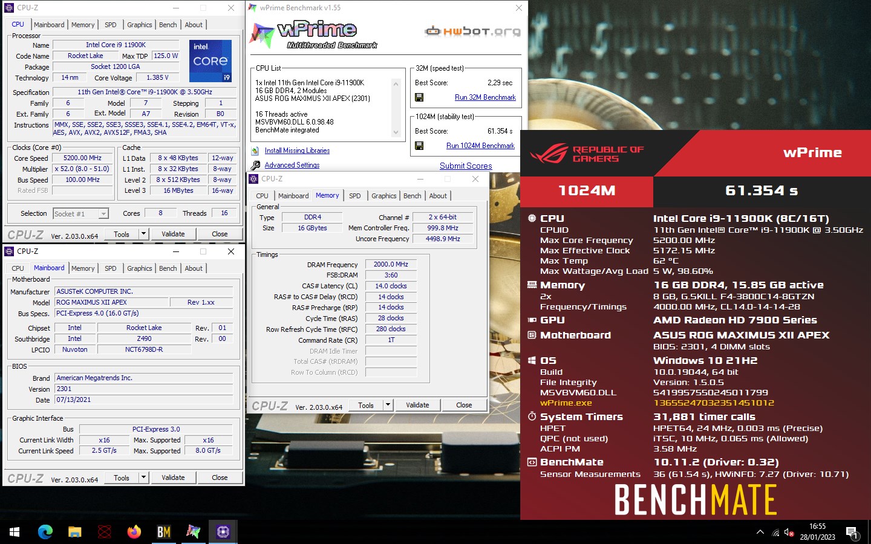Click Close in Memory CPU-Z window
Screen dimensions: 871x544
pyautogui.click(x=464, y=405)
